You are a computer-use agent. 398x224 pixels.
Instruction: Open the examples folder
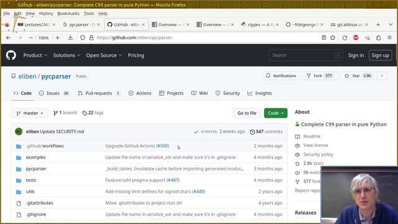(36, 157)
